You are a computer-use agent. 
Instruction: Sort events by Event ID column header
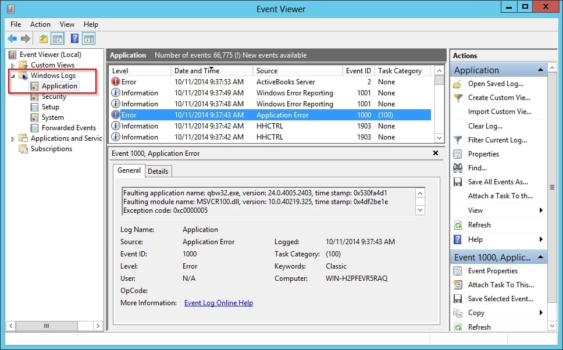tap(358, 71)
